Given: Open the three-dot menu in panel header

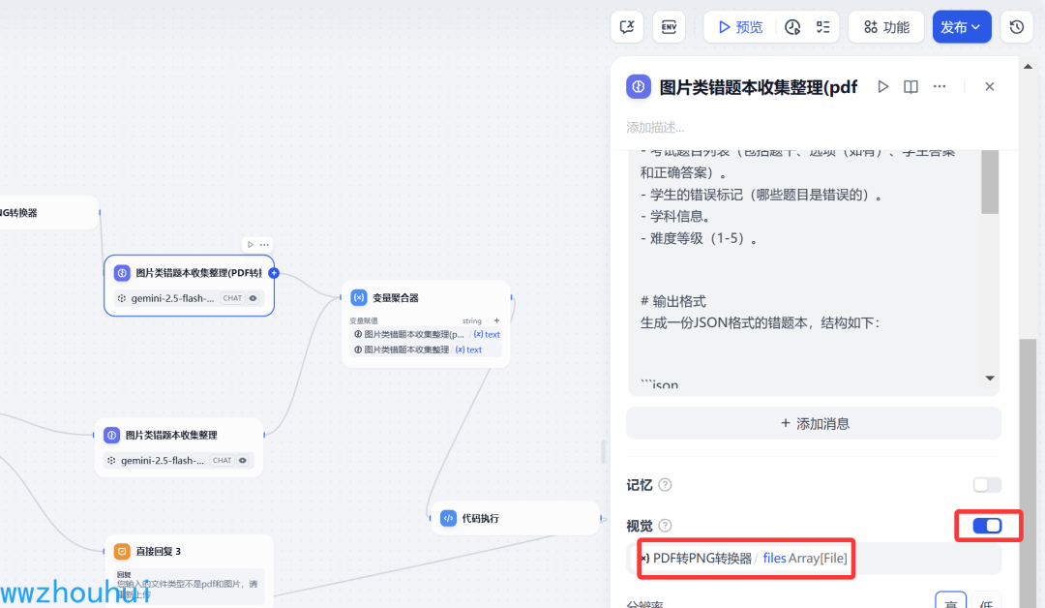Looking at the screenshot, I should pos(940,87).
